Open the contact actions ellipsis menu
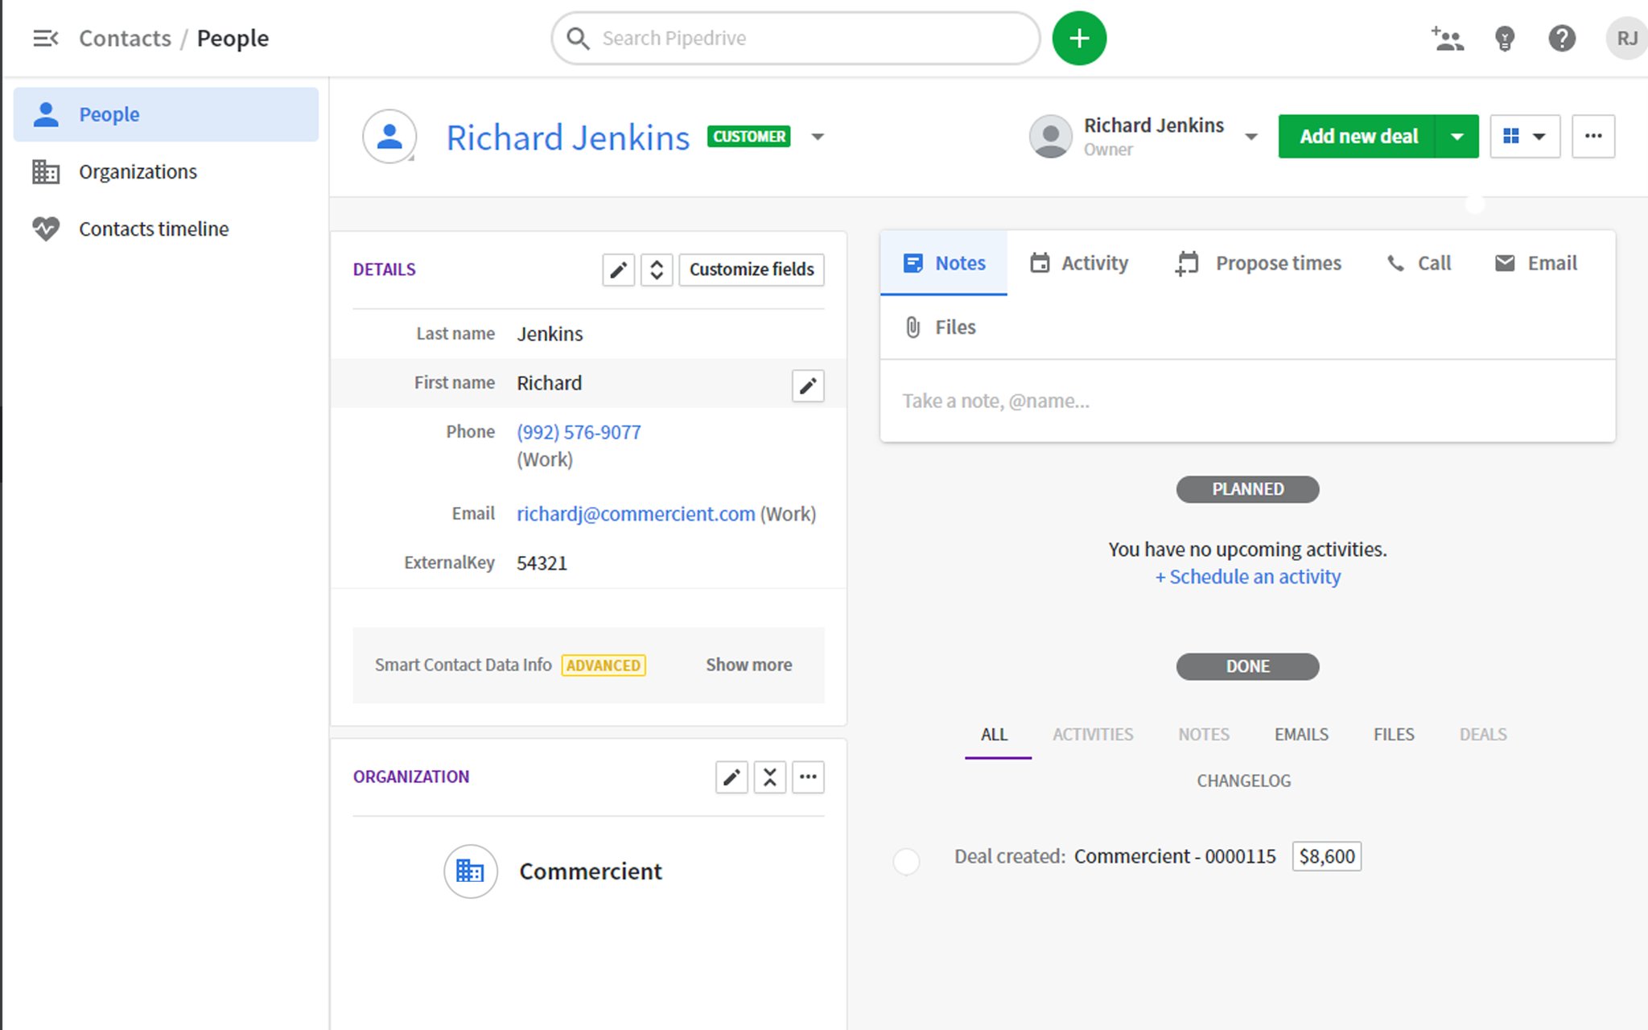The image size is (1648, 1030). coord(1592,136)
